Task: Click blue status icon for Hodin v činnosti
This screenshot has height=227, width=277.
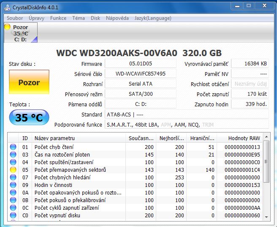Action: (13, 185)
